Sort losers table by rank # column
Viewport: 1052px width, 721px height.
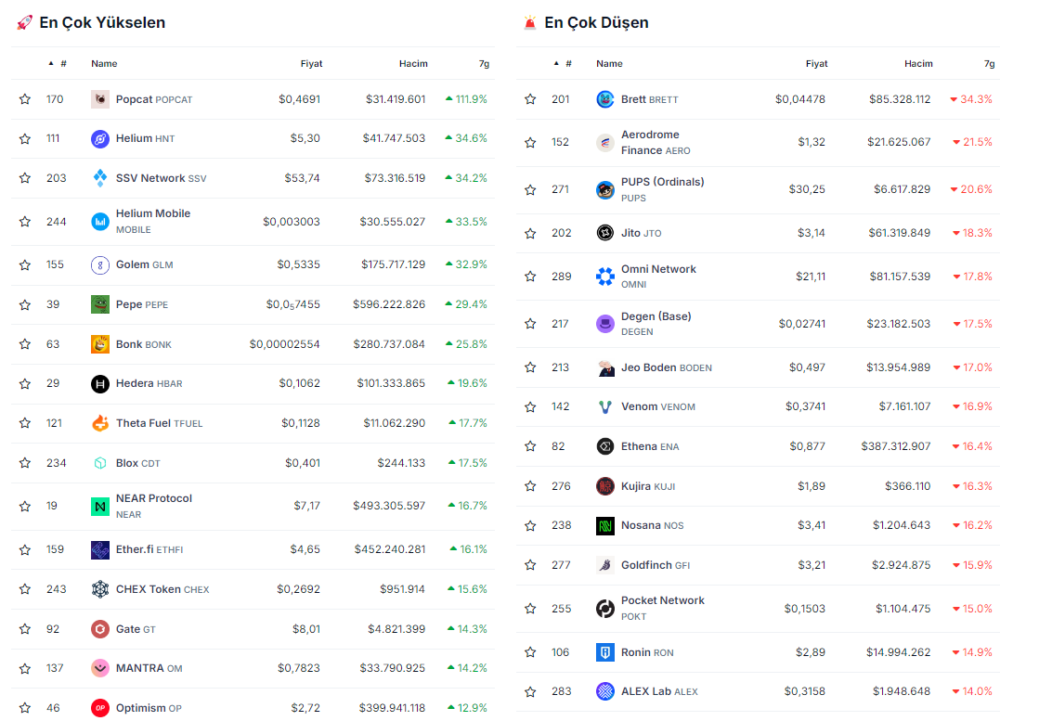click(x=567, y=64)
